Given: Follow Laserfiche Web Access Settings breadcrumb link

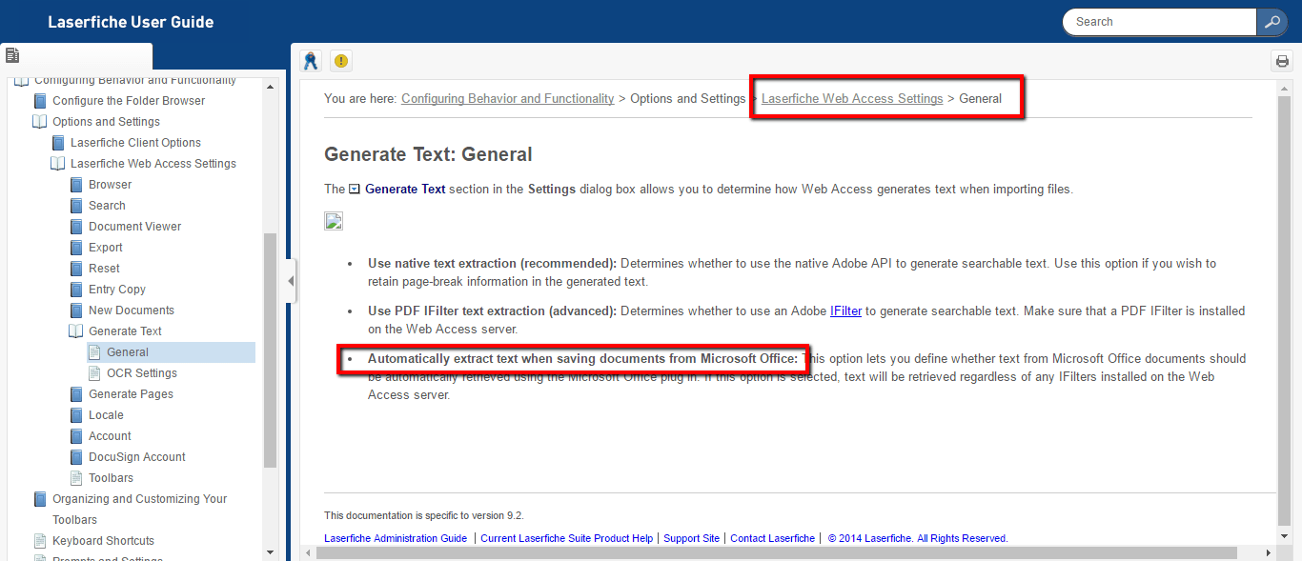Looking at the screenshot, I should click(x=852, y=99).
